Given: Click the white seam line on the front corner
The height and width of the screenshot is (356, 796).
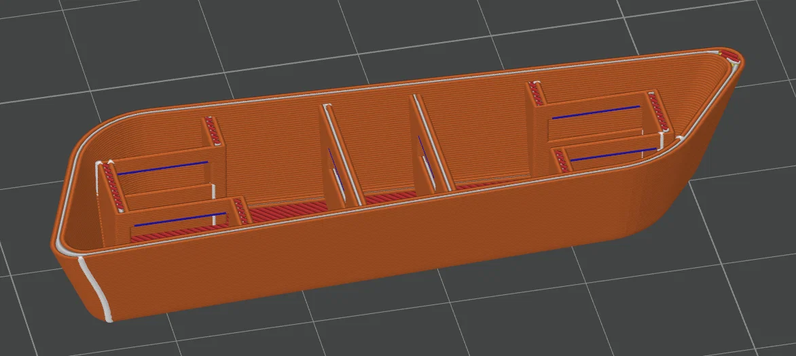Looking at the screenshot, I should (x=96, y=289).
